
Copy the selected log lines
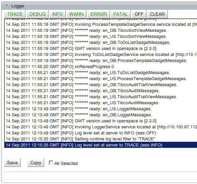tap(36, 163)
